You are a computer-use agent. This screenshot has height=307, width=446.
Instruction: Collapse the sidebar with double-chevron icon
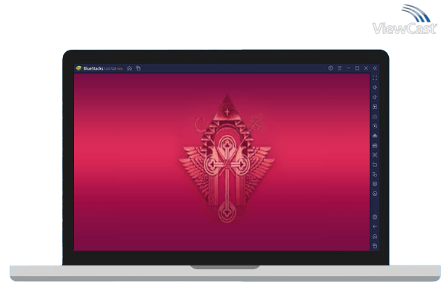[x=375, y=68]
